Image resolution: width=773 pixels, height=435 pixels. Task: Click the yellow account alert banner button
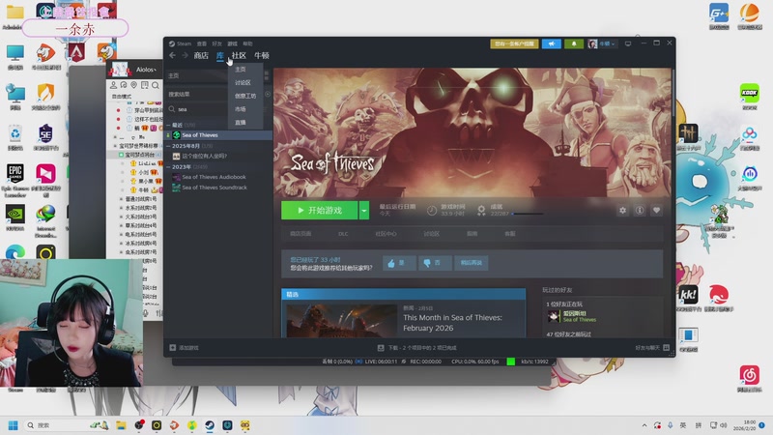[x=514, y=43]
